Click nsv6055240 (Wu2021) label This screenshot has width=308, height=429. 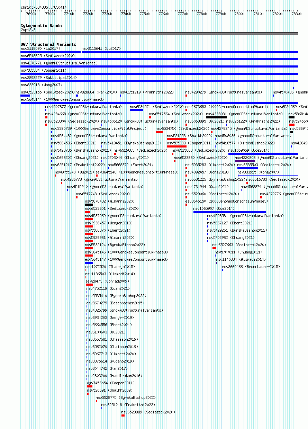tap(74, 172)
